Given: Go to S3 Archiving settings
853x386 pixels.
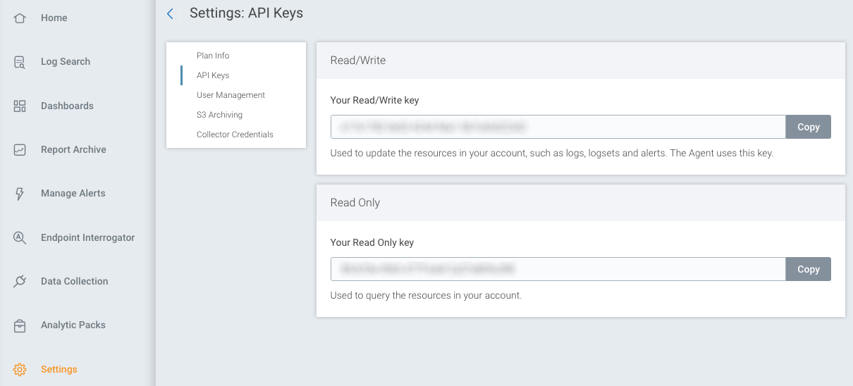Looking at the screenshot, I should tap(219, 115).
